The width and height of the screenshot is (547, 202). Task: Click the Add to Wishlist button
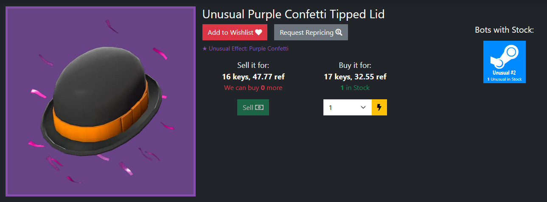(235, 32)
